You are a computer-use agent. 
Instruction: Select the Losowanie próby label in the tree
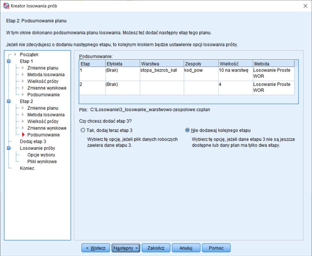(x=38, y=148)
